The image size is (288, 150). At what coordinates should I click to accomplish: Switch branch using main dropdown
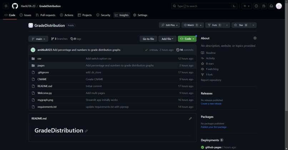pos(38,39)
